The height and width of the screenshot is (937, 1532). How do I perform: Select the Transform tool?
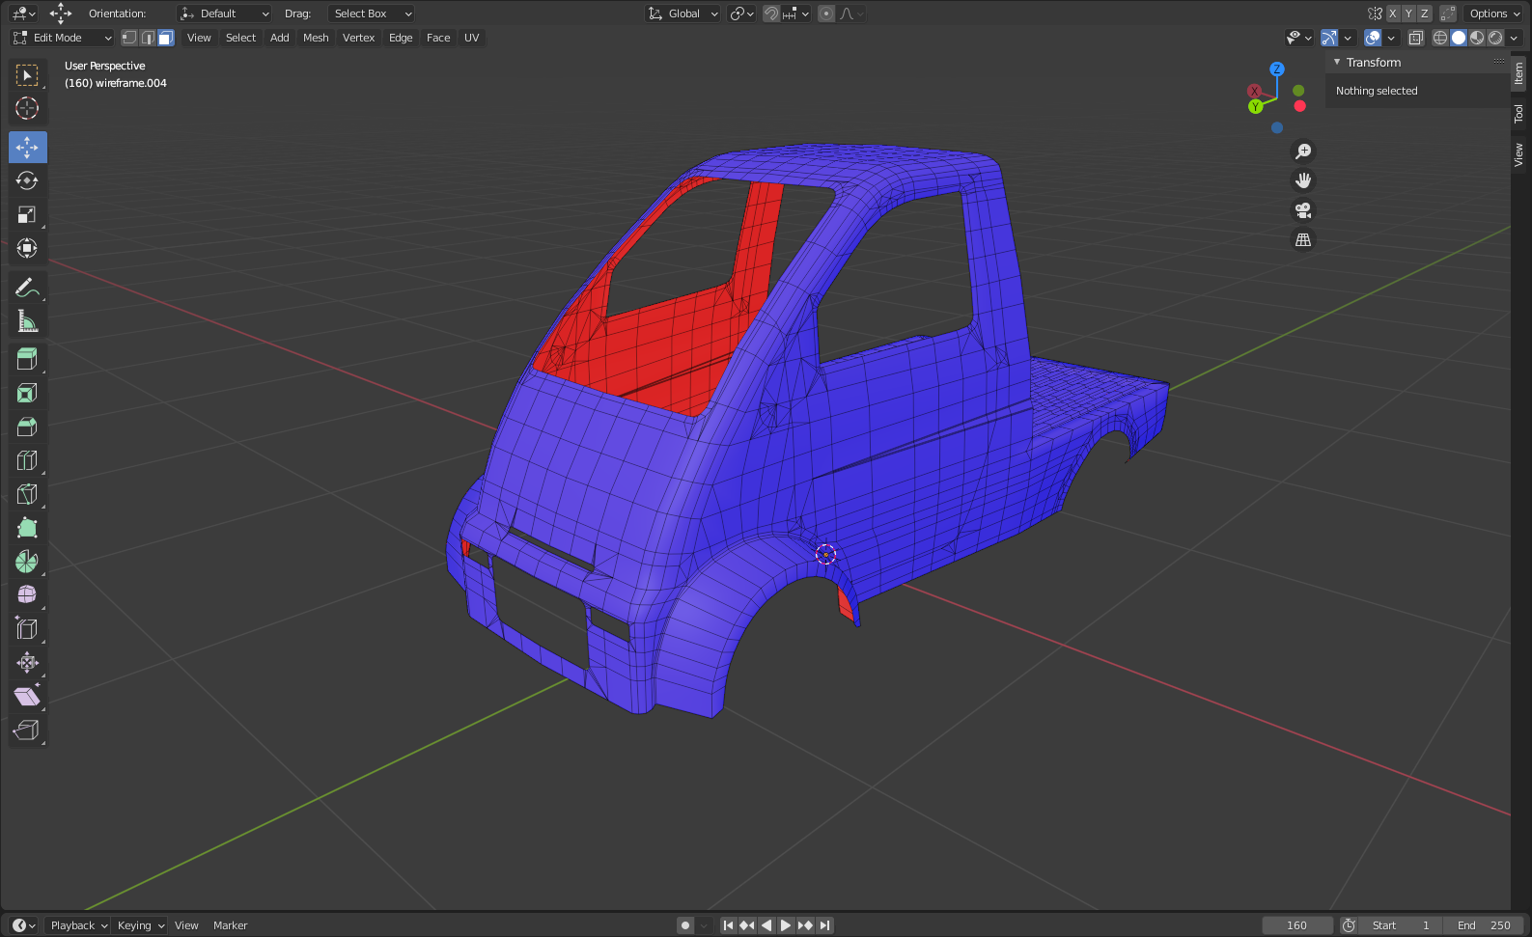(27, 249)
